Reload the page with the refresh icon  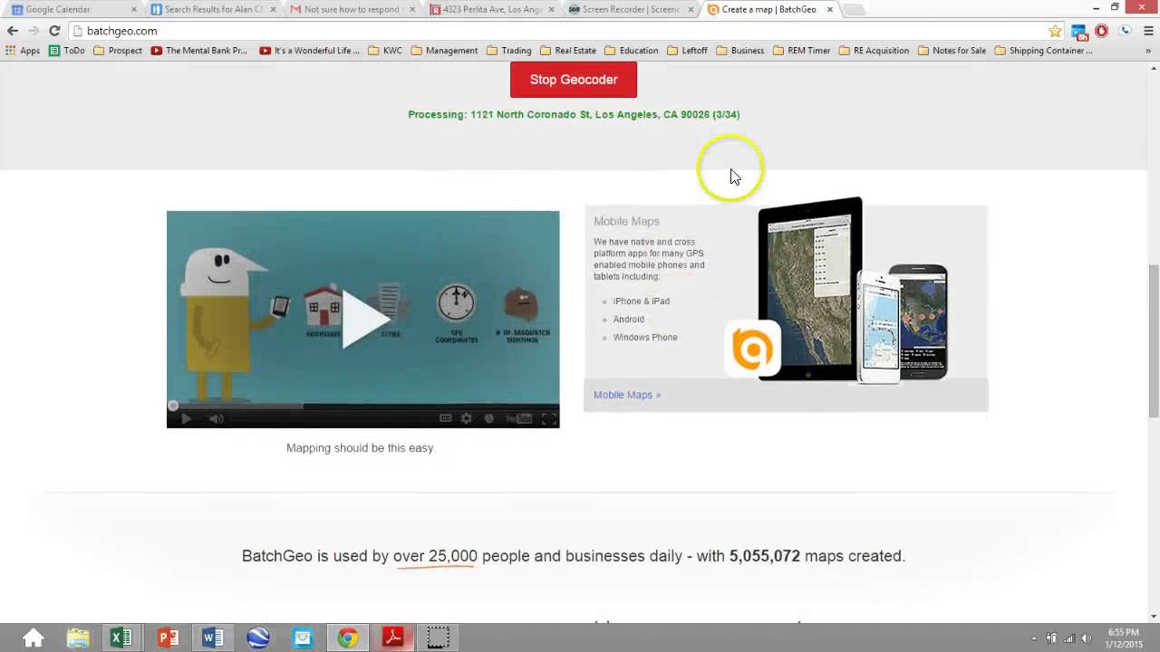(54, 31)
